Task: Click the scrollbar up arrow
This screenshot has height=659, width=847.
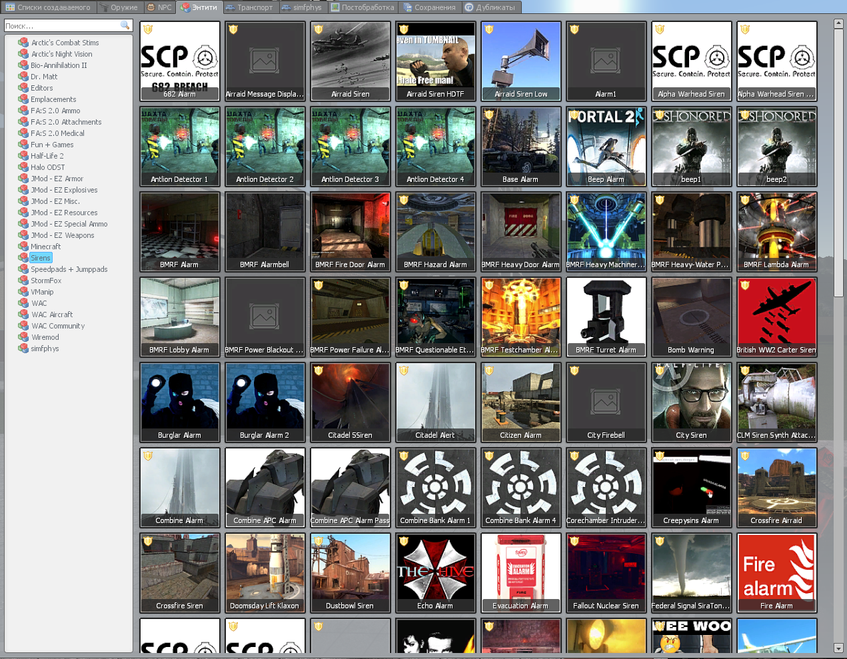Action: coord(839,24)
